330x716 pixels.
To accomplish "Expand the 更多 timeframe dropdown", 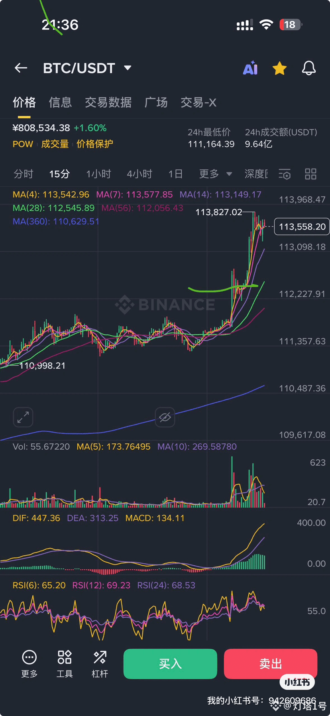I will (x=216, y=174).
